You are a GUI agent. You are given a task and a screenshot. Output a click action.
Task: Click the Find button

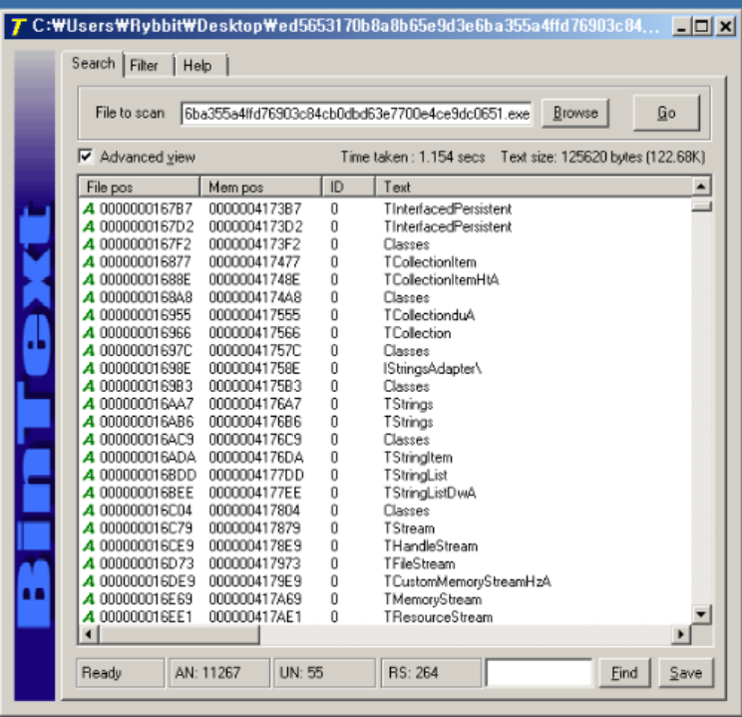624,672
